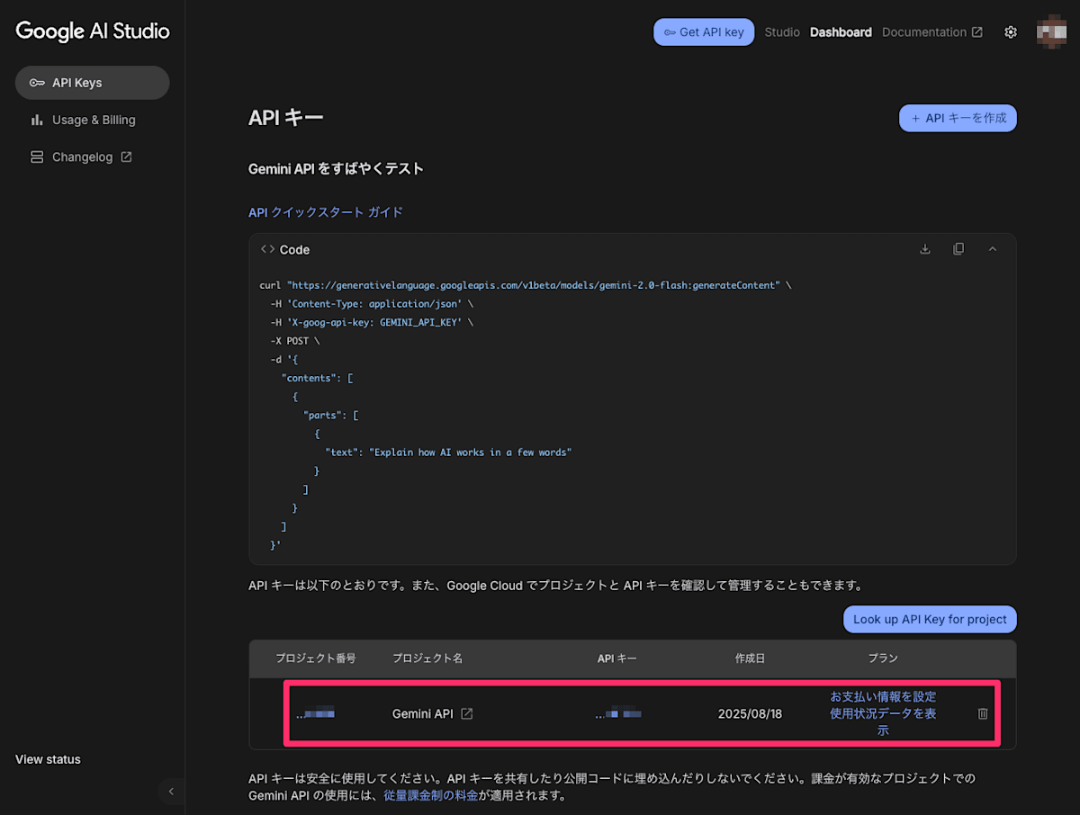
Task: Click the X-goog-api-key header line
Action: click(372, 321)
